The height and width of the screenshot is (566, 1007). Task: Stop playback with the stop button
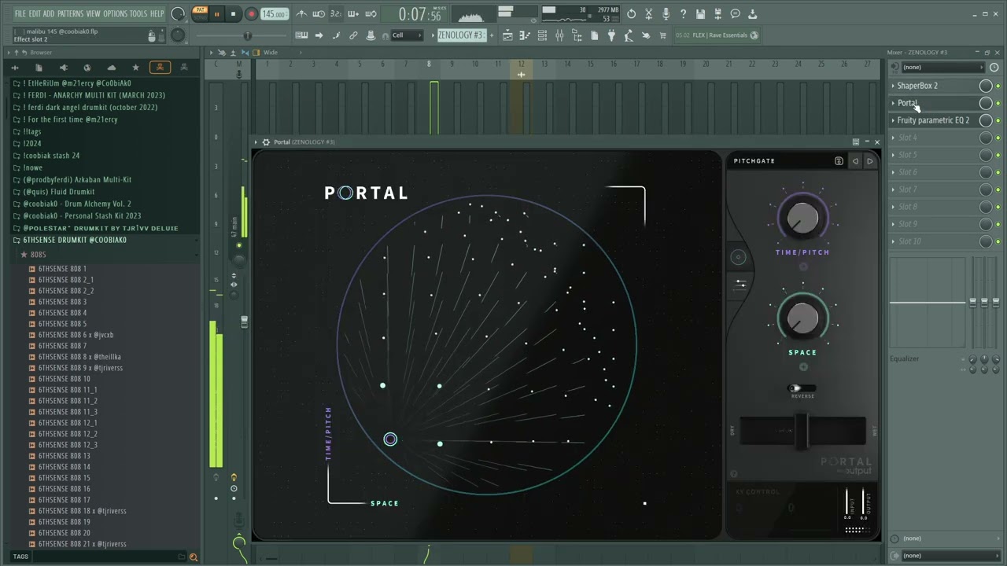pyautogui.click(x=233, y=14)
